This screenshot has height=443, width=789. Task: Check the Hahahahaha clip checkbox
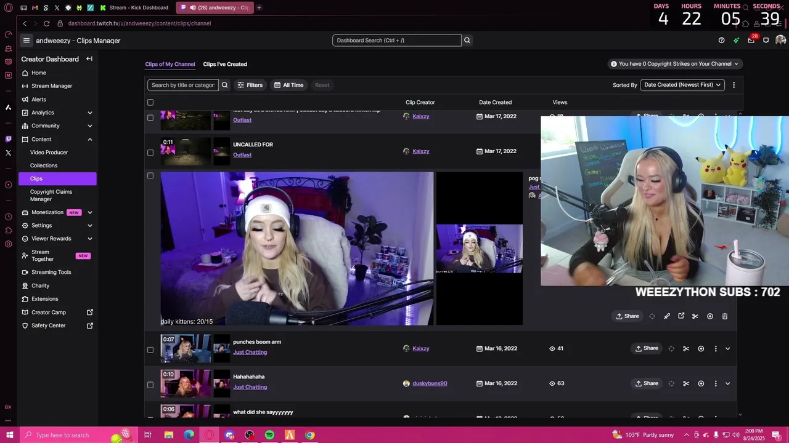[150, 385]
